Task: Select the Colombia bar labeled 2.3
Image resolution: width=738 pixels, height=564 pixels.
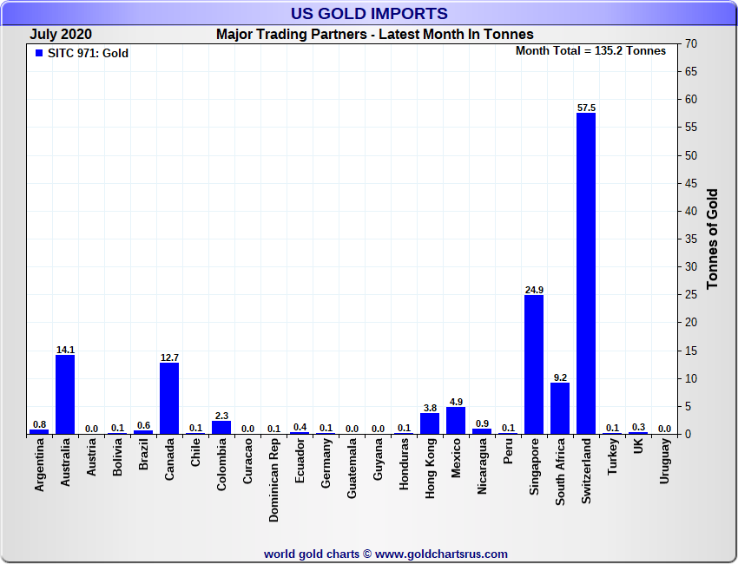Action: pyautogui.click(x=221, y=428)
